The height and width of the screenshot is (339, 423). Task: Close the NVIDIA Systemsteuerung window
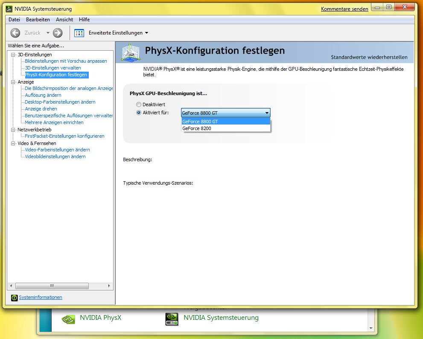pos(405,7)
